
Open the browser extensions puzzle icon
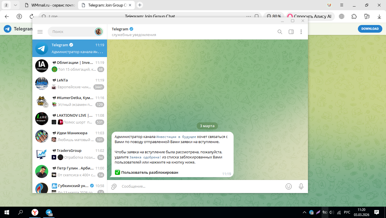pyautogui.click(x=354, y=16)
